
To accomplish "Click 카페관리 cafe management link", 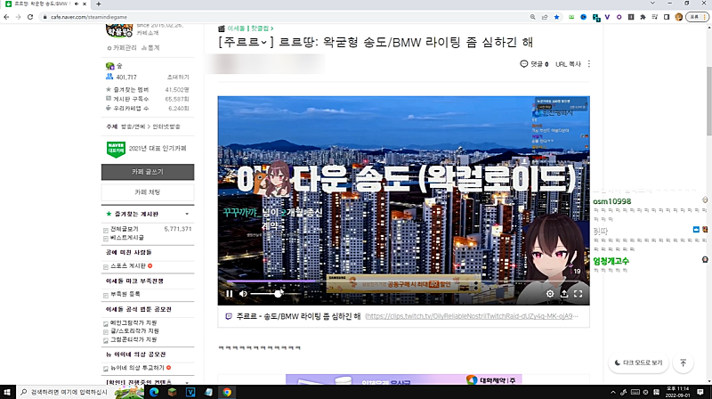I will [x=122, y=48].
